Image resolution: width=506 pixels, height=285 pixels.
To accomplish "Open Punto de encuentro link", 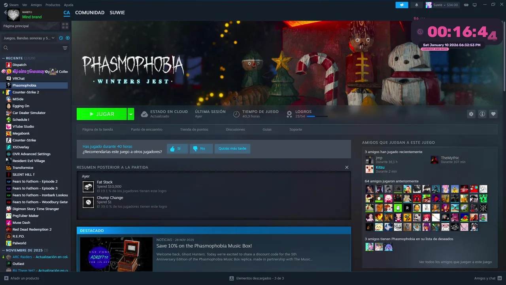I will coord(147,129).
